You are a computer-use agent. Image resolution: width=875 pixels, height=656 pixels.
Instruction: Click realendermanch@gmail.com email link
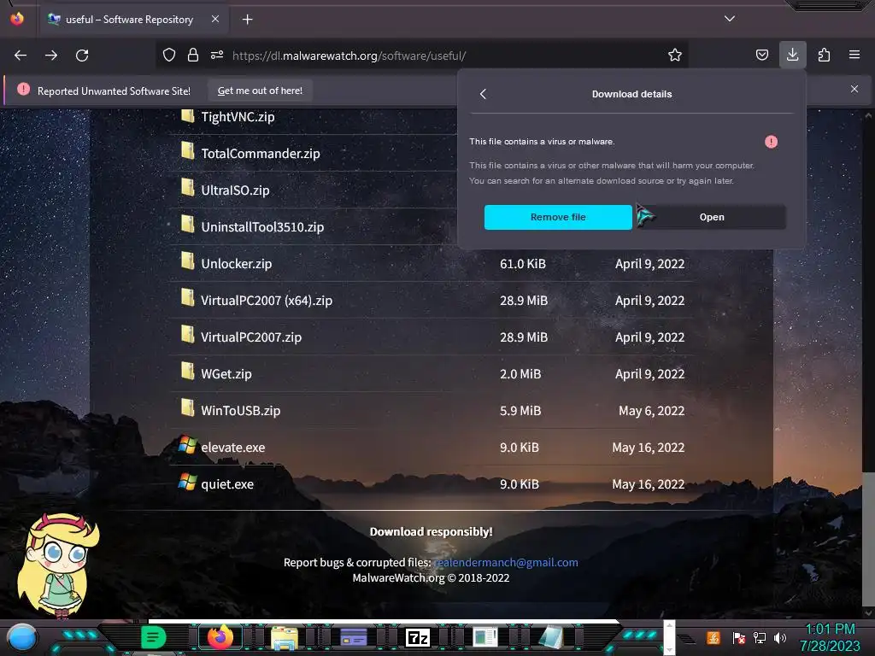pyautogui.click(x=506, y=562)
